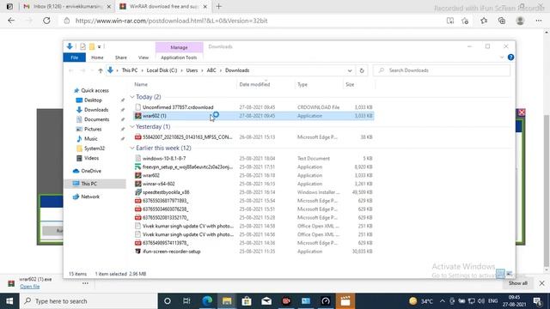Open Explorer help icon
550x309 pixels.
pyautogui.click(x=510, y=58)
